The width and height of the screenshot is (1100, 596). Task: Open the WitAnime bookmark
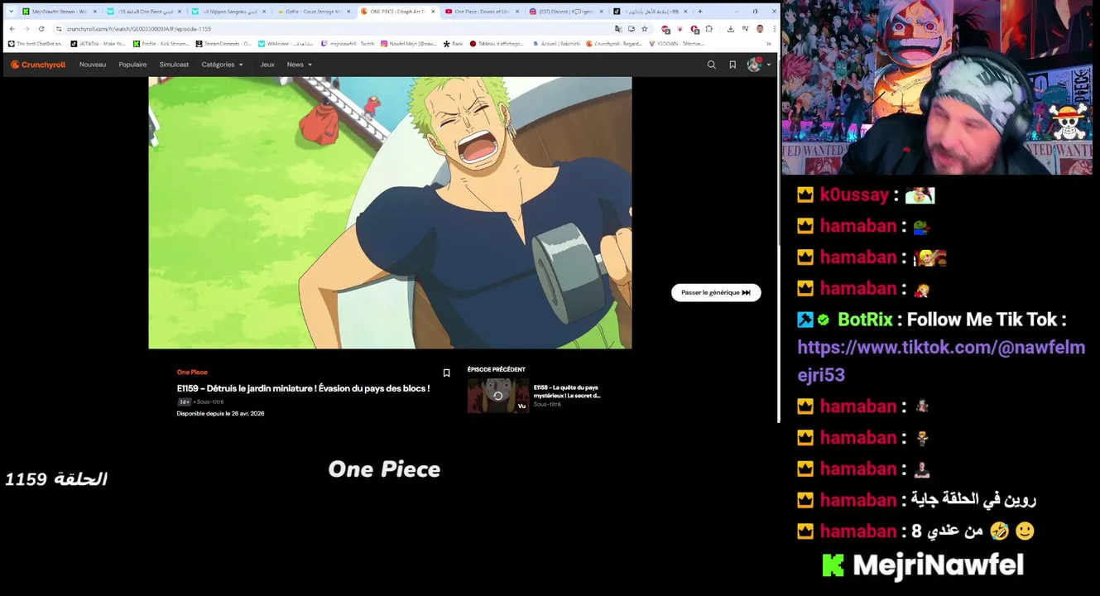pos(286,44)
